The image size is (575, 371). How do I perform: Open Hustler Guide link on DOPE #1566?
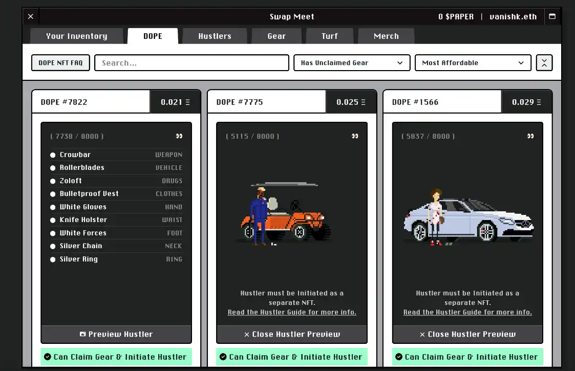[467, 312]
